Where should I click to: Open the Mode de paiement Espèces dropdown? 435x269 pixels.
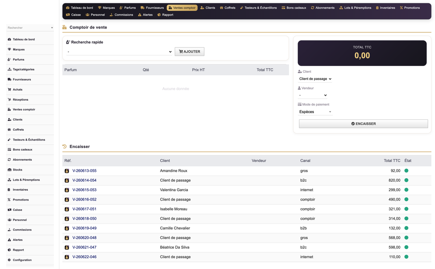[x=315, y=112]
